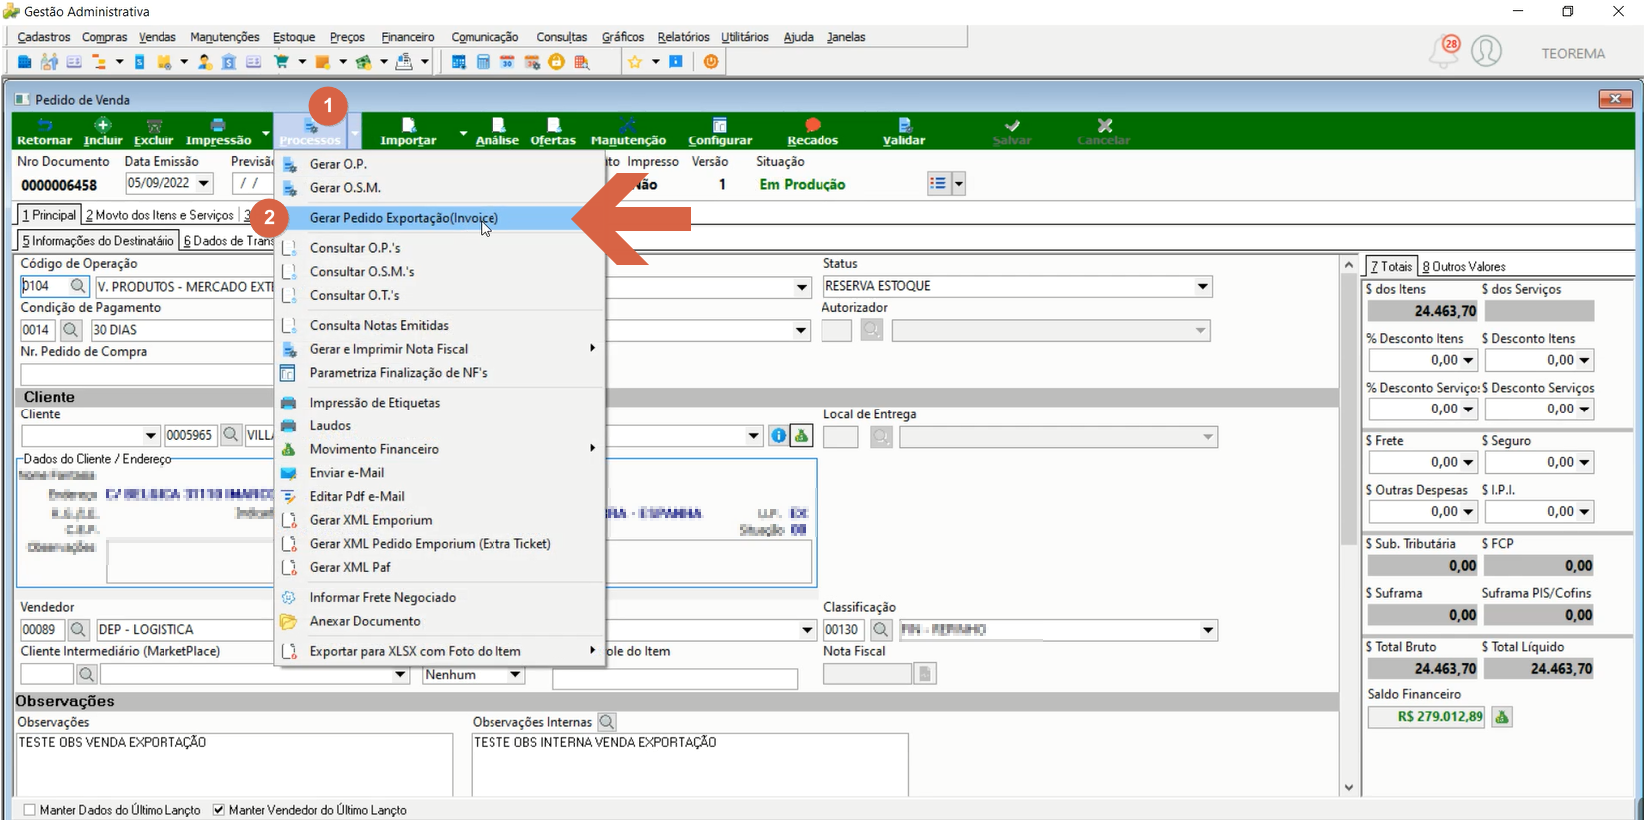Switch to the Outros Valores tab
This screenshot has height=820, width=1644.
click(1464, 266)
